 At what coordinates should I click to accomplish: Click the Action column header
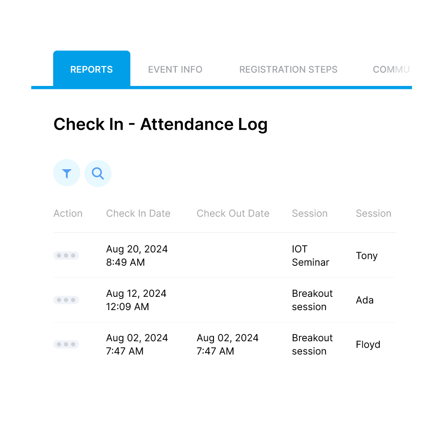[68, 213]
